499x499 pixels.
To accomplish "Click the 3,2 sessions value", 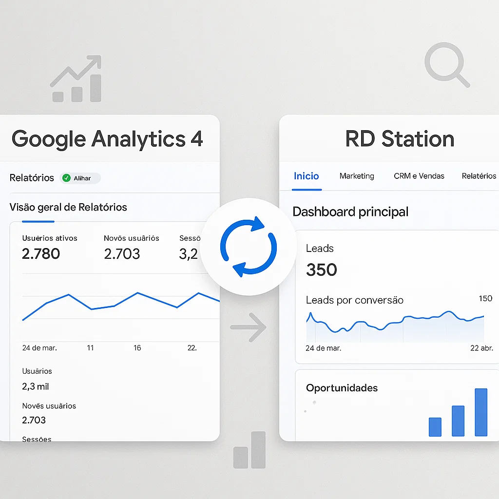I will coord(189,254).
